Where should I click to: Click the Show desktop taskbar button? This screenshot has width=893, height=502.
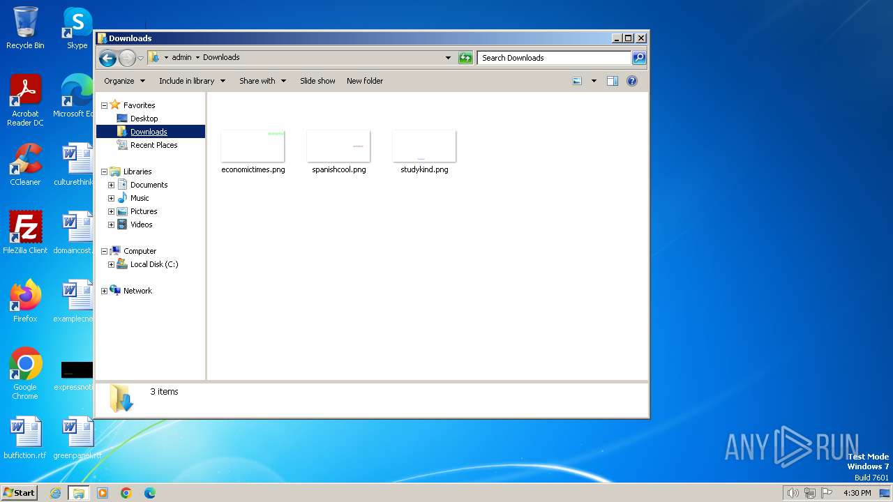(885, 493)
